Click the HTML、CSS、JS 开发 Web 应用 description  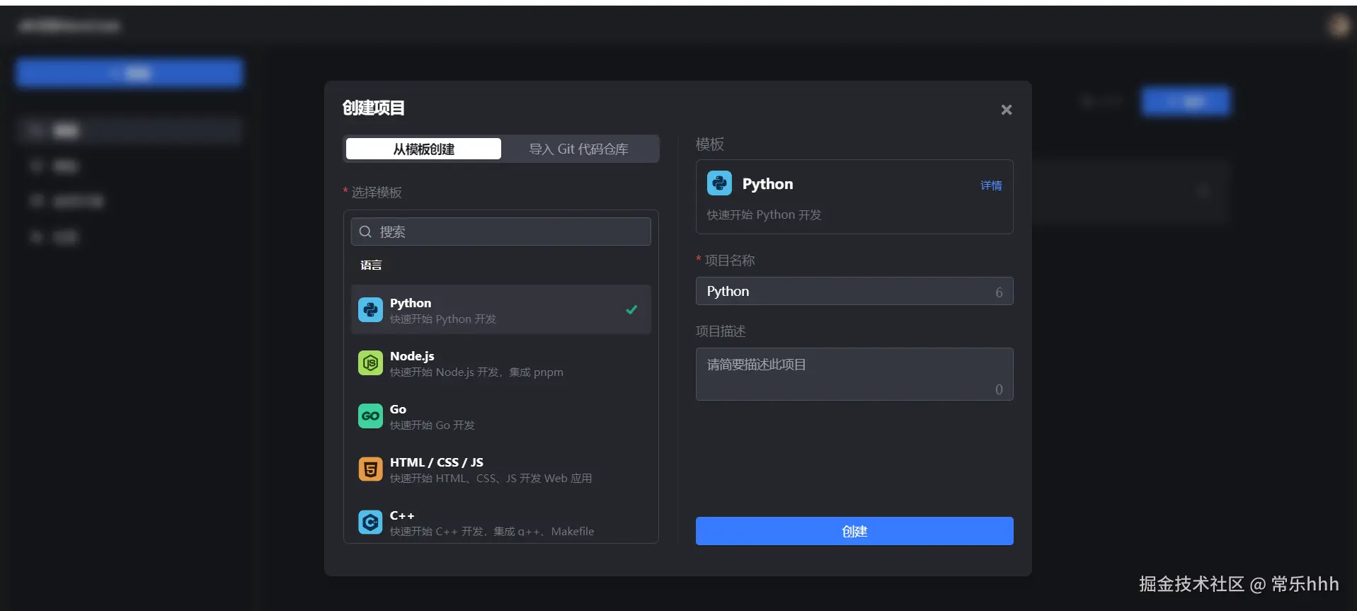(491, 479)
